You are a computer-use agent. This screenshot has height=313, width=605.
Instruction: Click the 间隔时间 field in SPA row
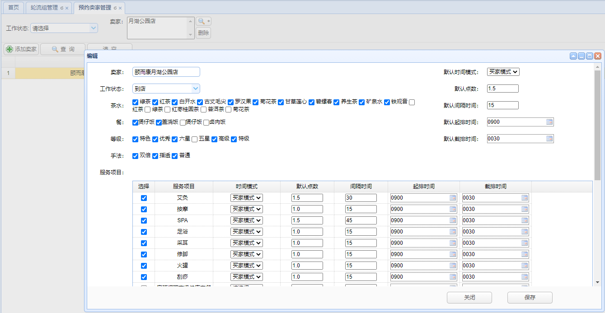[361, 220]
